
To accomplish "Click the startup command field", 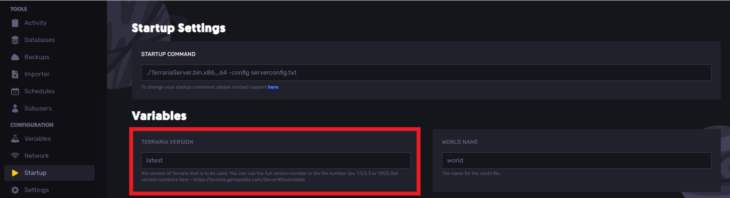I will pyautogui.click(x=426, y=72).
